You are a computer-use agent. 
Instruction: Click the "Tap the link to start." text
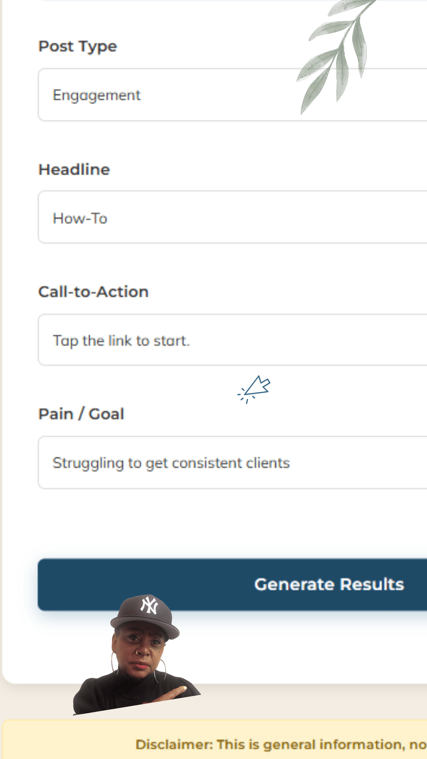click(121, 341)
